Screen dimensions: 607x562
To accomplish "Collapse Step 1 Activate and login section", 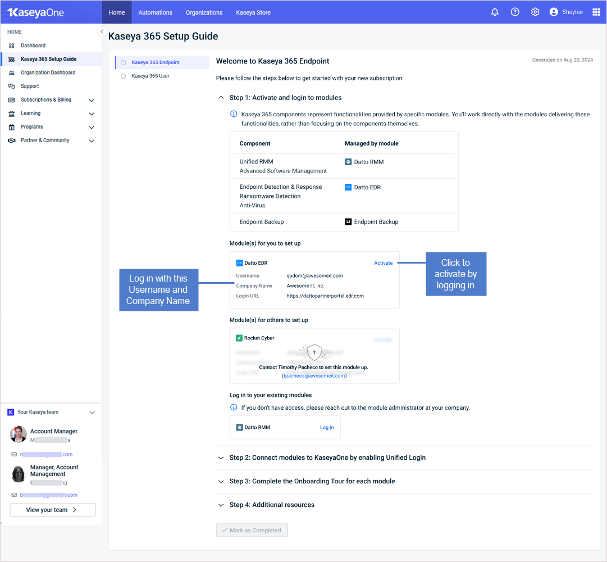I will (x=221, y=98).
